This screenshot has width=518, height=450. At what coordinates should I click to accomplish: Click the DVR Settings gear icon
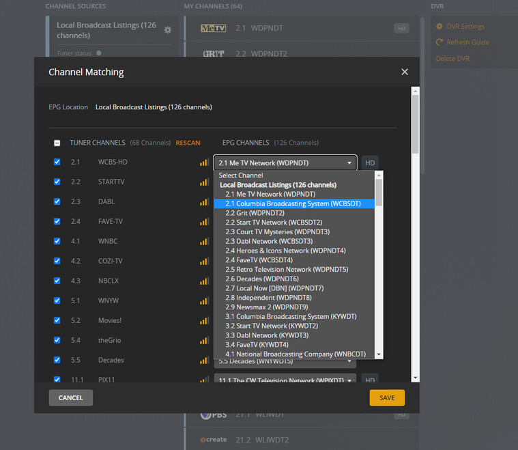point(440,27)
